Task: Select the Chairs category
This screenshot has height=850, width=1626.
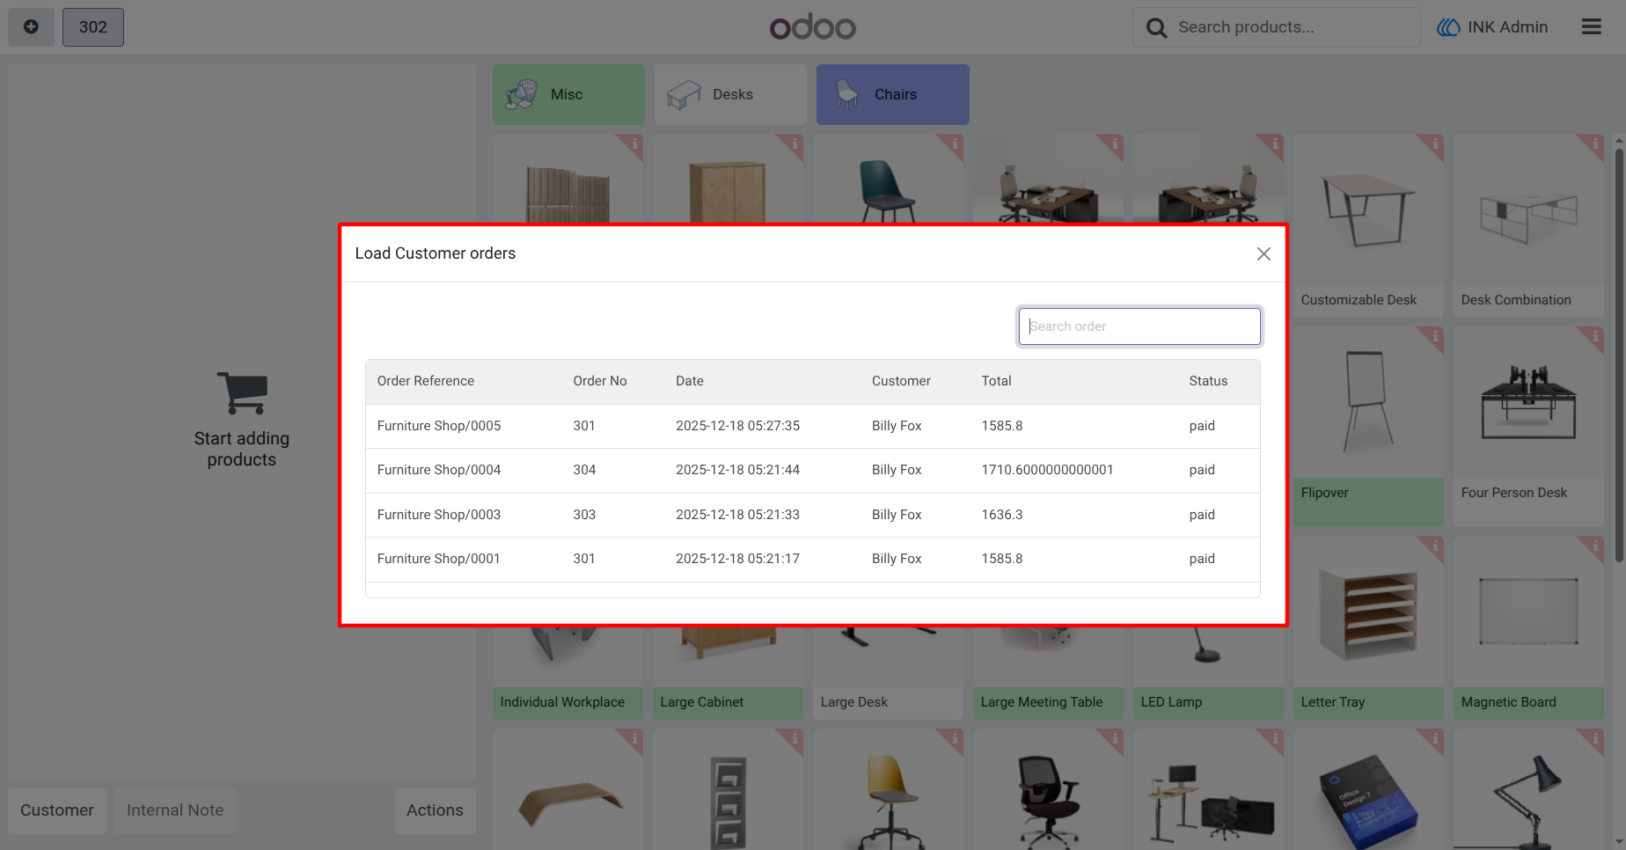Action: pos(893,94)
